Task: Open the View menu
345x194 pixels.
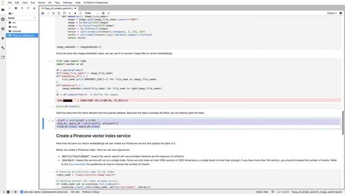Action: (x=25, y=3)
